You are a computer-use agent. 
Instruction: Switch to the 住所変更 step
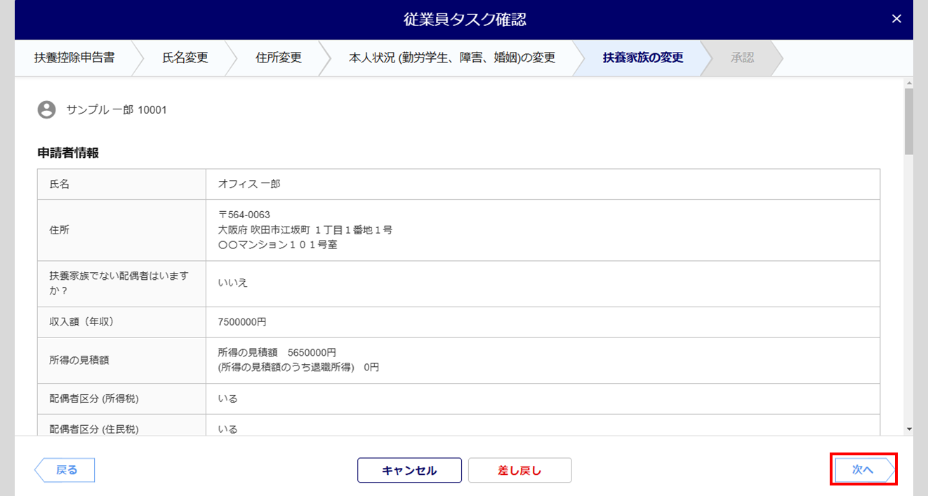click(x=279, y=58)
